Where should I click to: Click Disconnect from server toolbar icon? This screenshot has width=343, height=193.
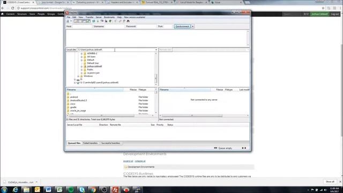(106, 21)
